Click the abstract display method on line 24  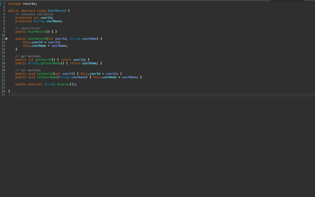(63, 84)
